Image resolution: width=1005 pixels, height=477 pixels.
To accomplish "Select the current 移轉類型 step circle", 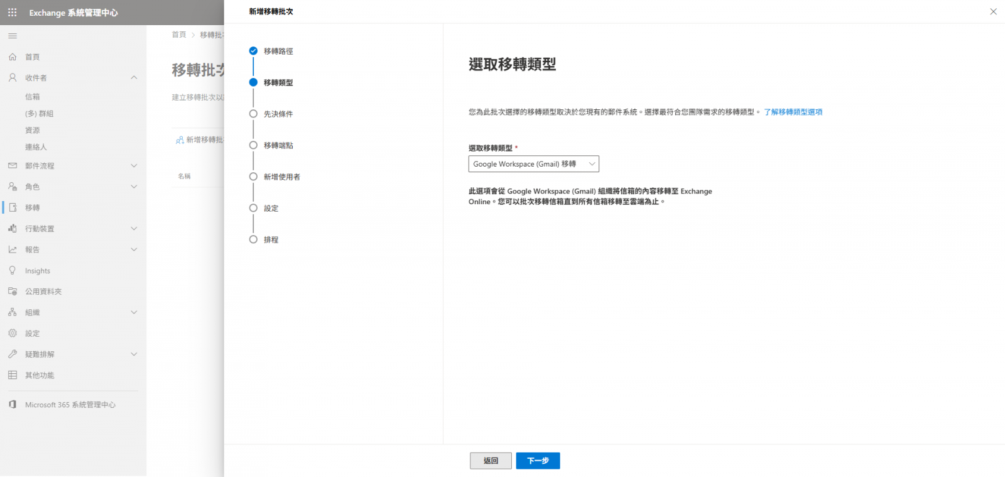I will coord(253,82).
